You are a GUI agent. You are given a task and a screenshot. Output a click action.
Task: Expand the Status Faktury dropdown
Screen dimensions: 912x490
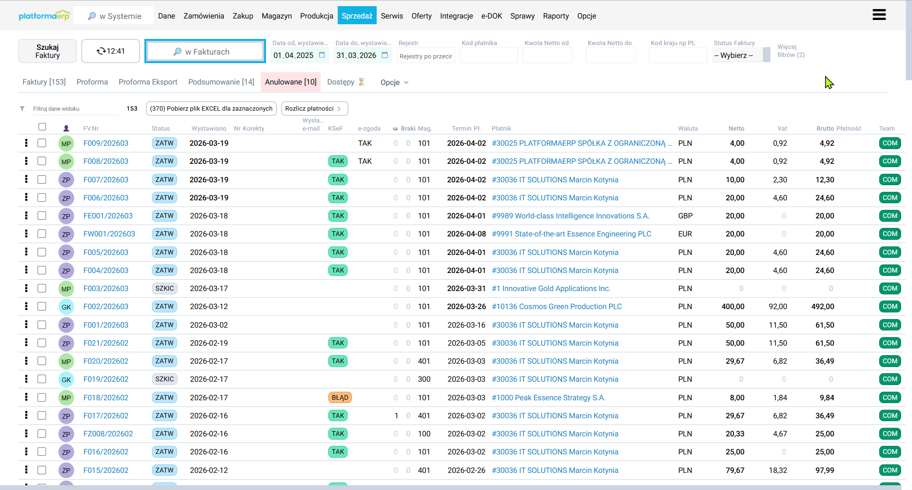[x=740, y=55]
